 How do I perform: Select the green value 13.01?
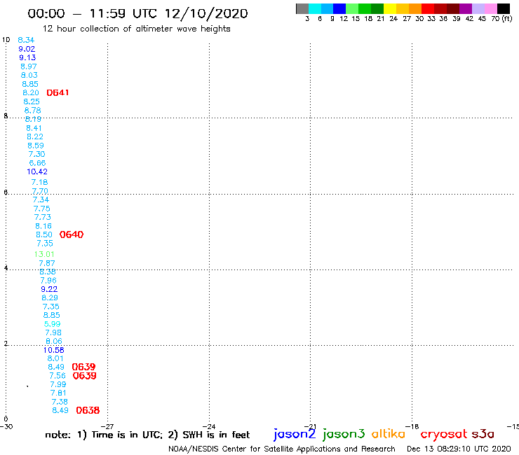44,254
